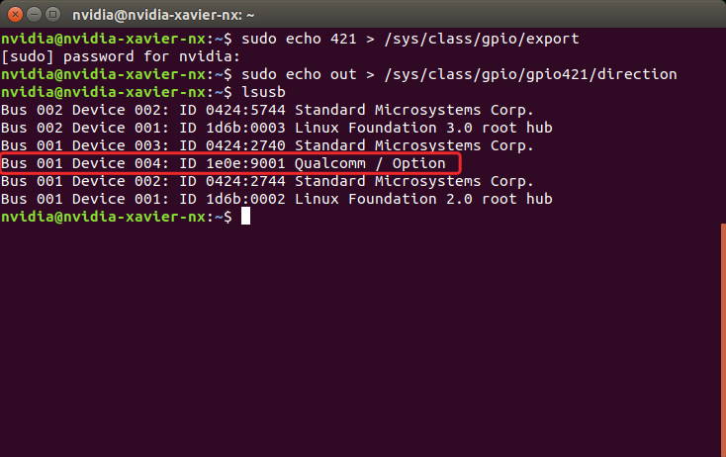The width and height of the screenshot is (726, 457).
Task: Click the nvidia@nvidia-xavier-nx title bar text
Action: click(x=163, y=15)
